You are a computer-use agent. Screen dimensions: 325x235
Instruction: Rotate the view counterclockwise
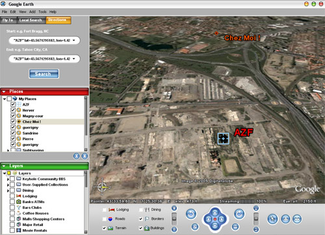[x=191, y=214]
